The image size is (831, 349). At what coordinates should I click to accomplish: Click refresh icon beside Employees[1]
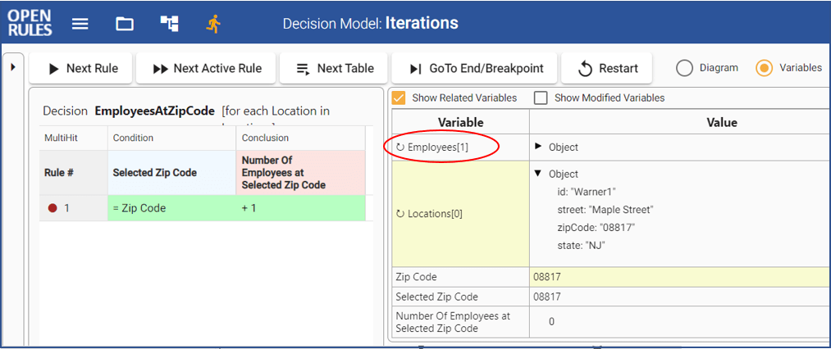point(400,147)
